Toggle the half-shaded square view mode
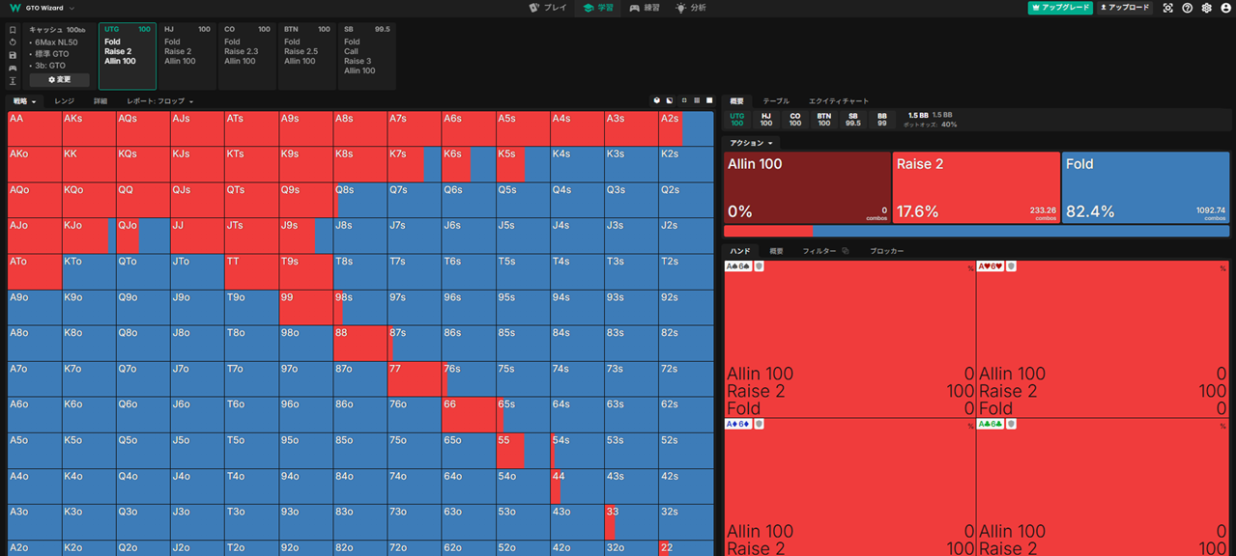 (670, 100)
